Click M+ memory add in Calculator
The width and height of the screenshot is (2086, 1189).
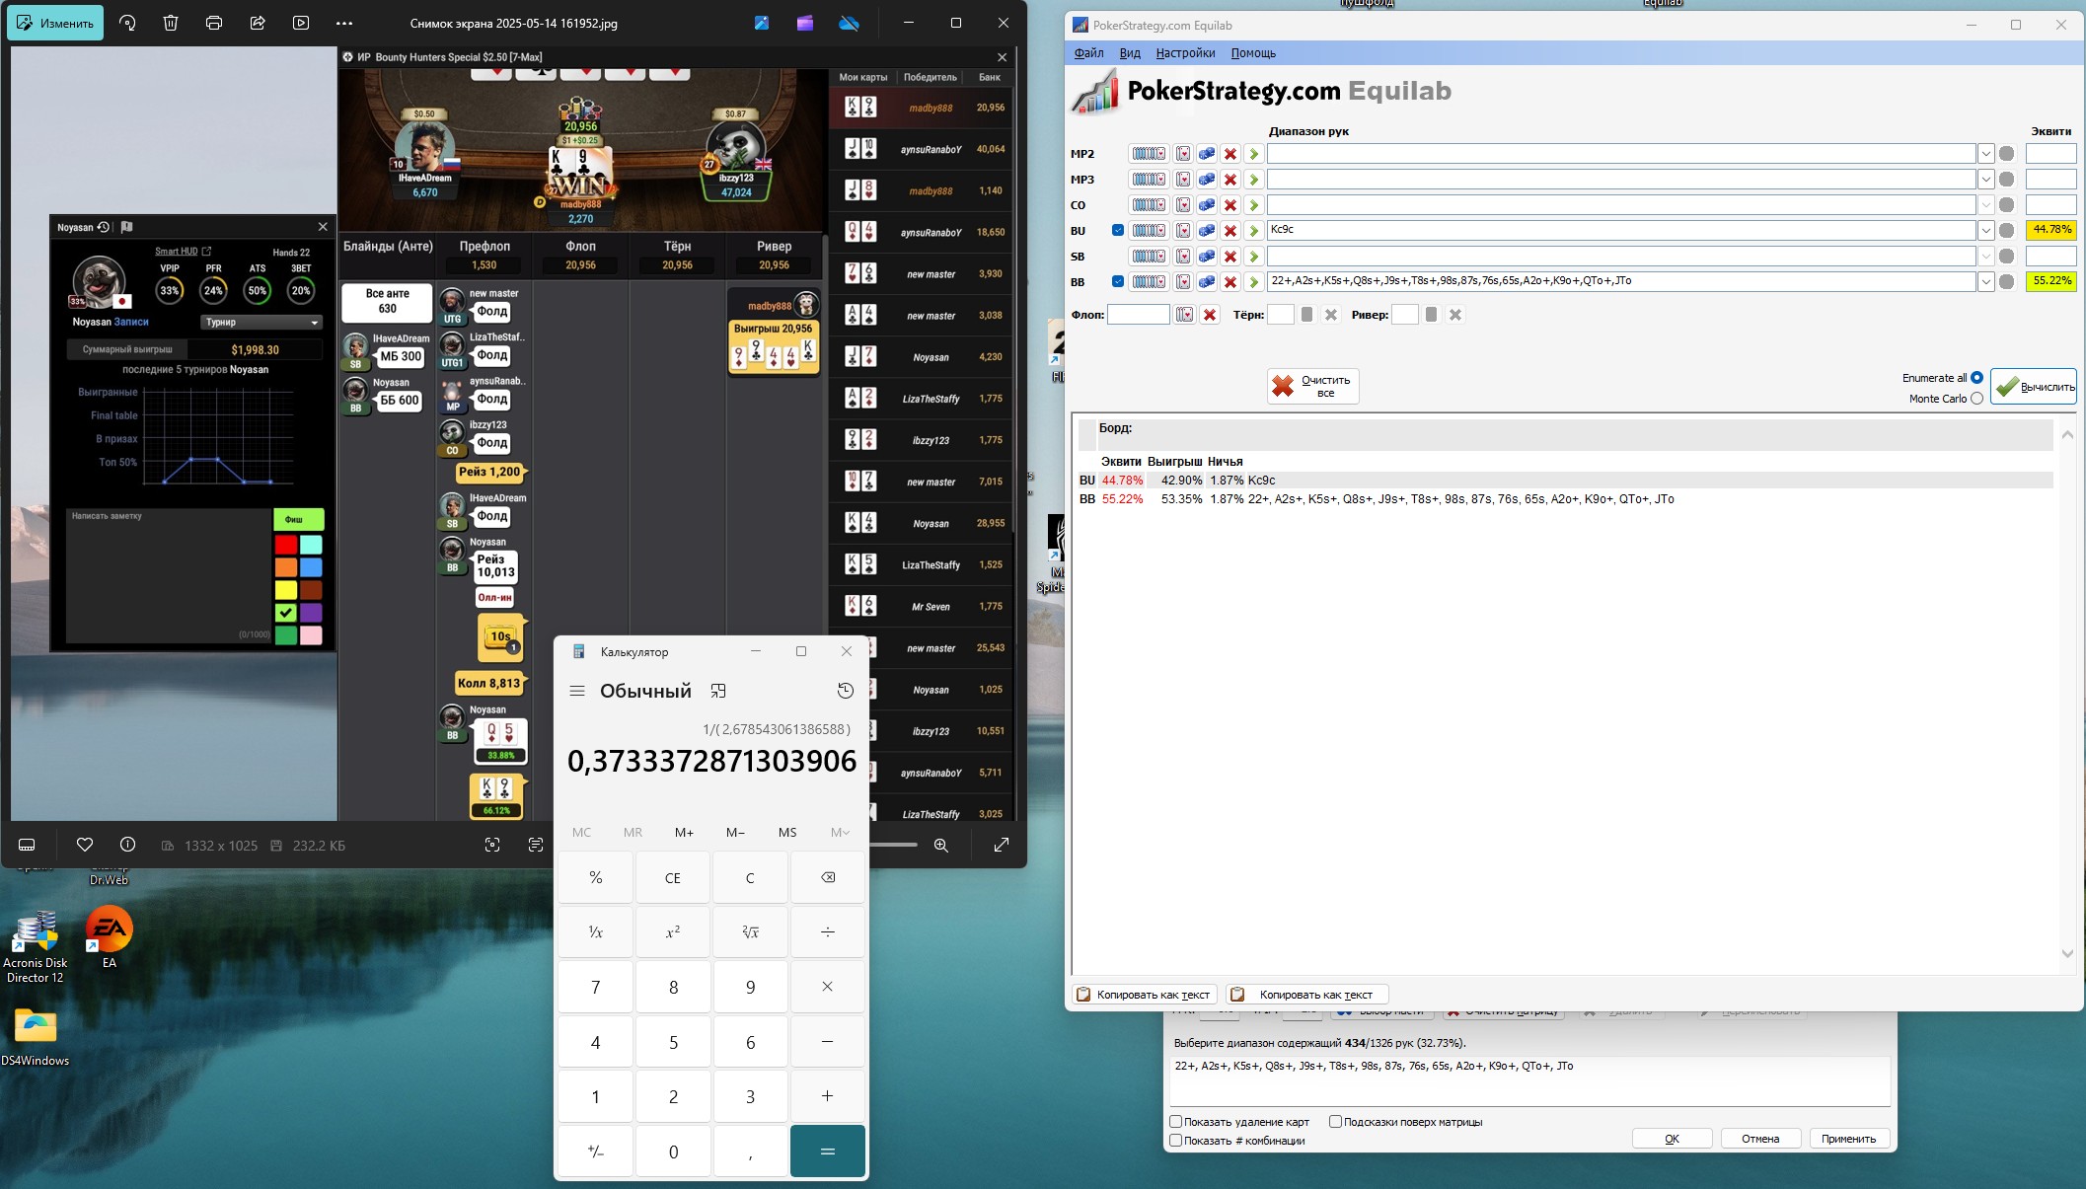(684, 832)
